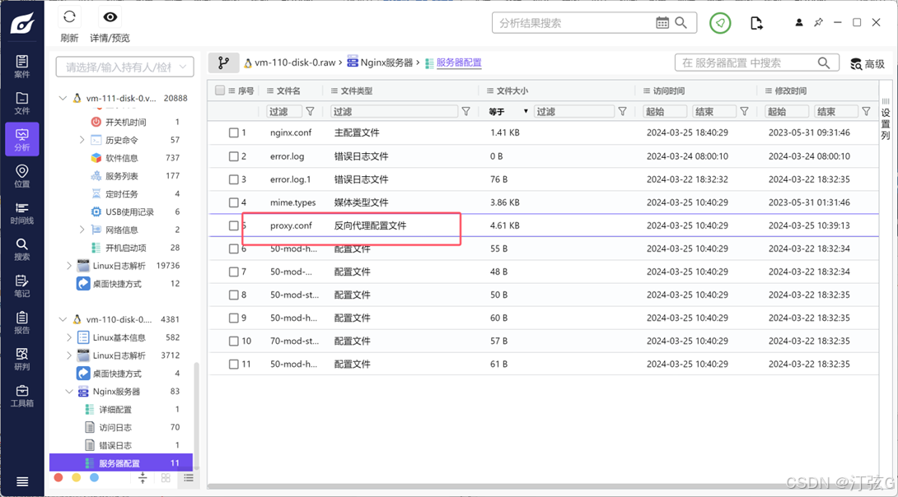
Task: Click the yellow color dot marker
Action: (76, 477)
